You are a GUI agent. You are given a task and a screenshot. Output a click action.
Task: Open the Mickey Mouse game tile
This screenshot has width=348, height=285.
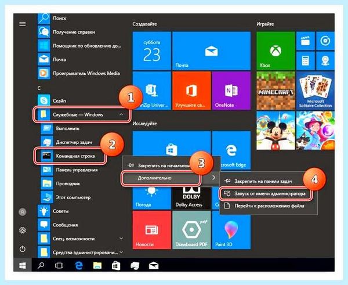[275, 131]
